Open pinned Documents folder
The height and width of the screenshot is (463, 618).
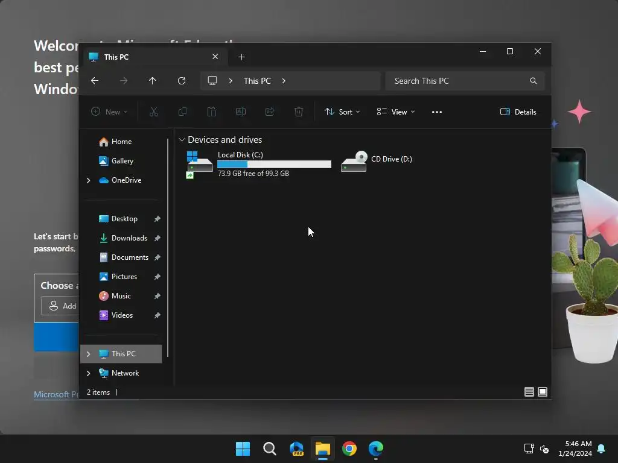[121, 257]
